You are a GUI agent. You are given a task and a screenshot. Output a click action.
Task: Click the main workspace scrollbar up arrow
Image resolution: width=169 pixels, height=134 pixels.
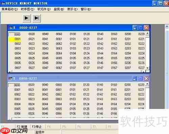click(x=167, y=27)
